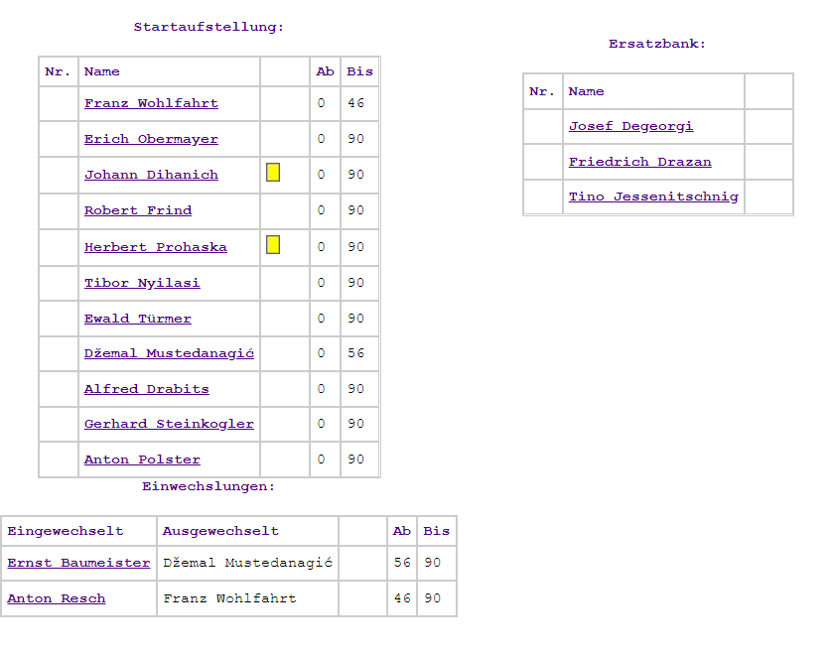Select Ewald Türmer name link

(x=138, y=319)
